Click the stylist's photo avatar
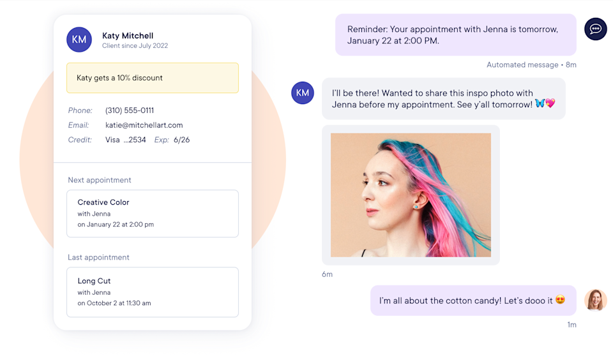Screen dimensions: 613x358 pyautogui.click(x=595, y=300)
